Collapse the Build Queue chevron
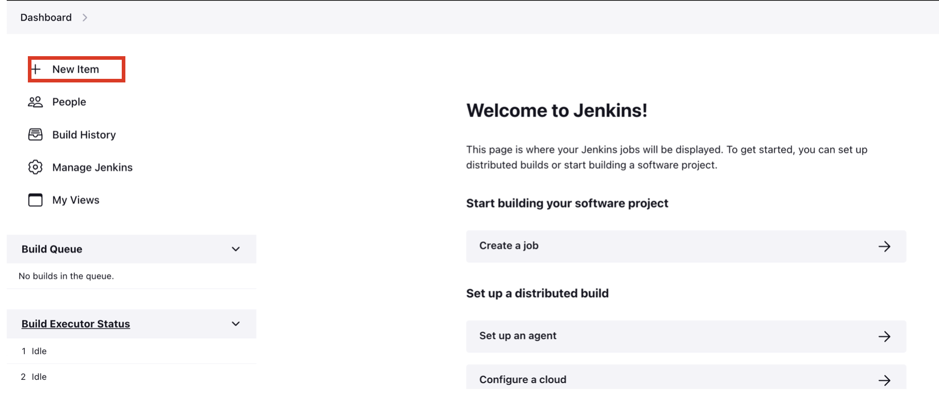This screenshot has width=939, height=405. (x=236, y=249)
